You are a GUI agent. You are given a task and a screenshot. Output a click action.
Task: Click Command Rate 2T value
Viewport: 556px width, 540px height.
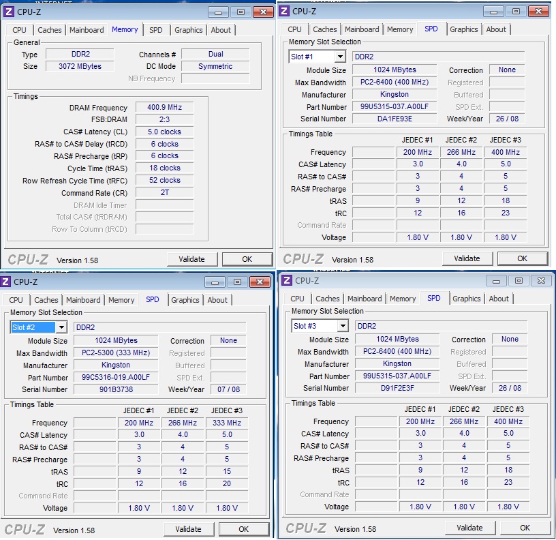(164, 193)
